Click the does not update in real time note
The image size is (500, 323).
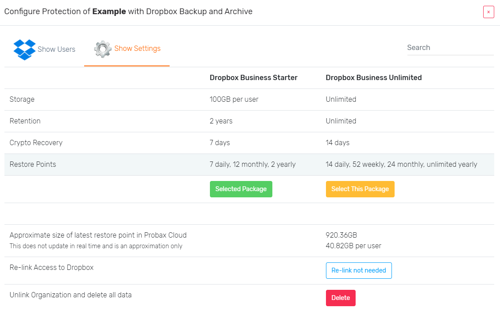tap(96, 246)
